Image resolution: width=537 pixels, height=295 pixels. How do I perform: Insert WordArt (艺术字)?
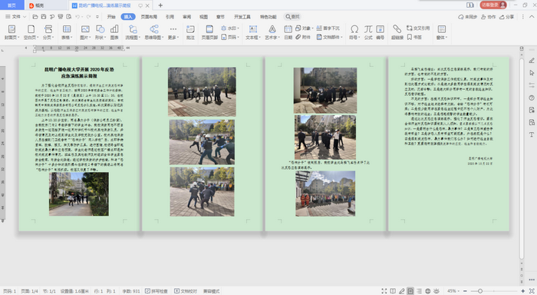coord(272,32)
